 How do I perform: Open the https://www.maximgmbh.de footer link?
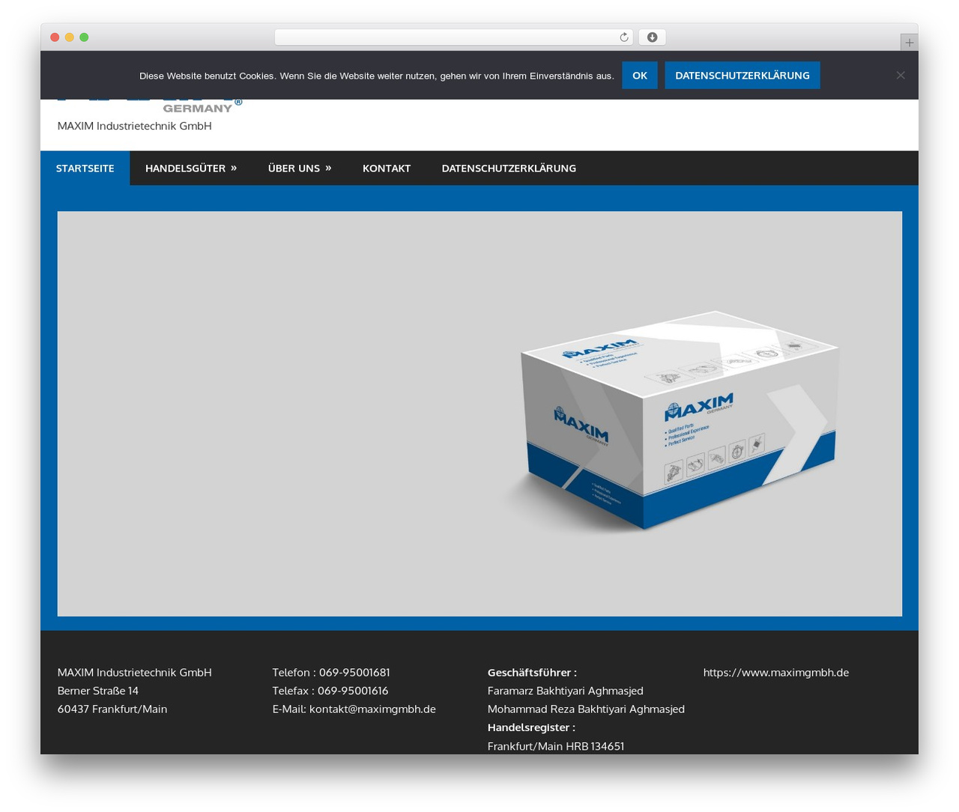point(776,672)
